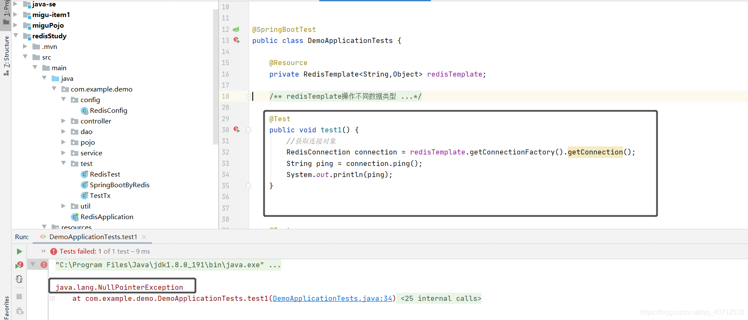Expand the controller package
Image resolution: width=748 pixels, height=320 pixels.
(64, 121)
